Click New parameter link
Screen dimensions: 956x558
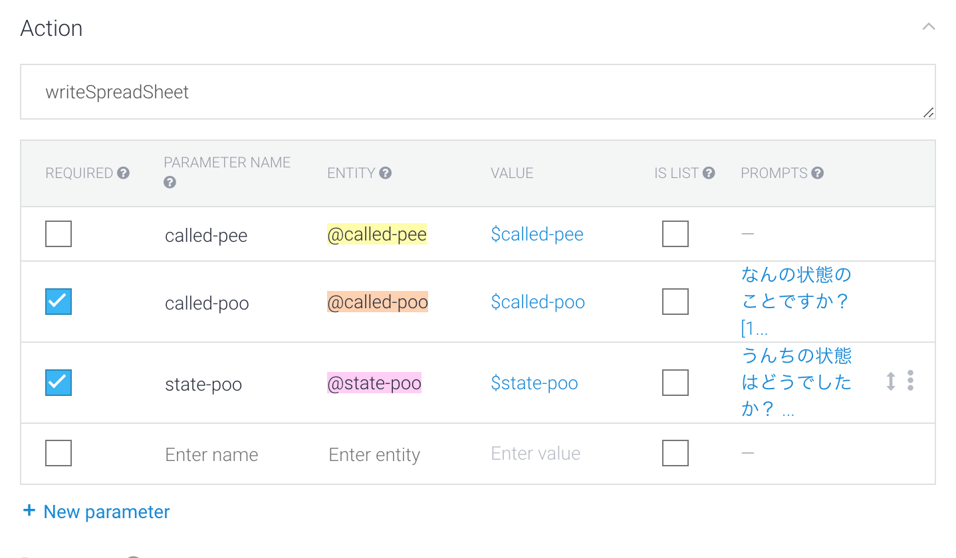click(106, 511)
